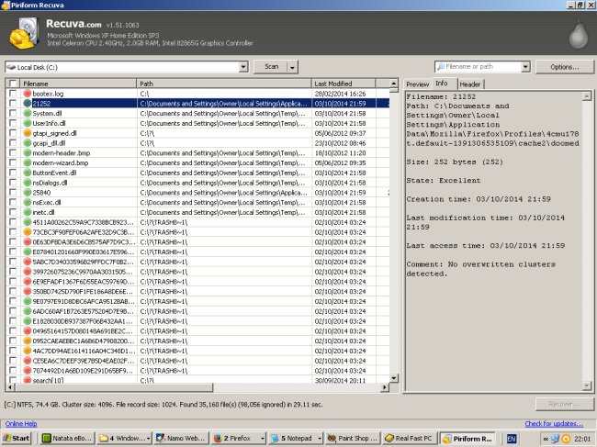Image resolution: width=597 pixels, height=447 pixels.
Task: Switch to the Header tab
Action: click(470, 84)
